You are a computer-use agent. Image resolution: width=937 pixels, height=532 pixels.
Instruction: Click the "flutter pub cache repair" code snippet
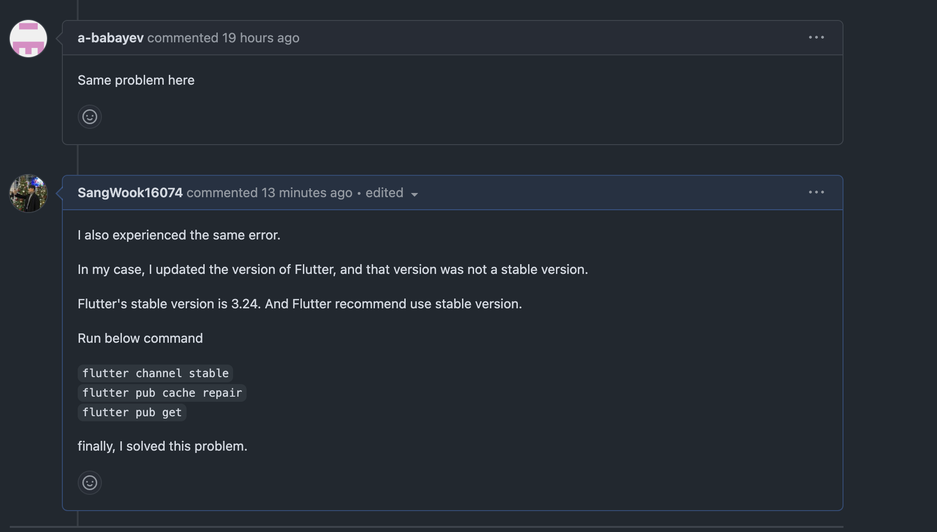click(162, 393)
